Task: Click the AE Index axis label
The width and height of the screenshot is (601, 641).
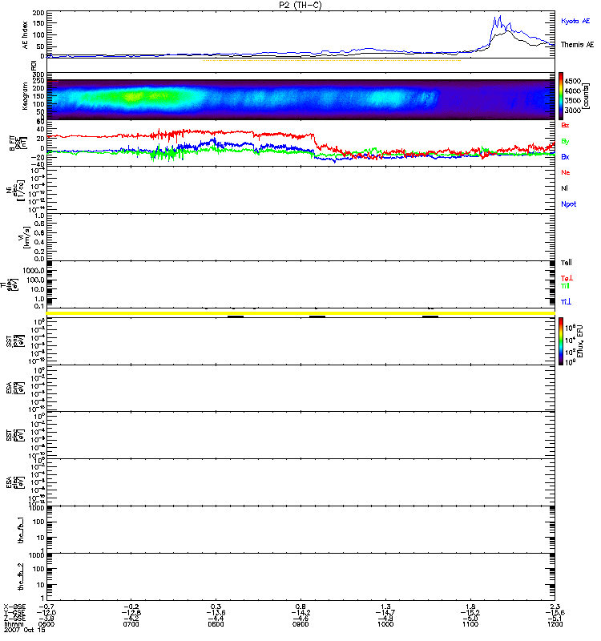Action: (26, 35)
